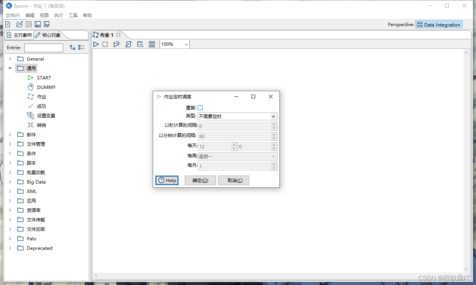Run the job with the play icon
Screen dimensions: 476x285
point(96,44)
